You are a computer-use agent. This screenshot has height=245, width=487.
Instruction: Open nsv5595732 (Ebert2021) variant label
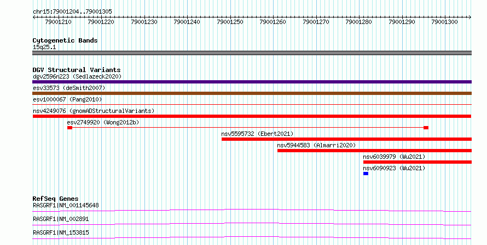click(257, 134)
